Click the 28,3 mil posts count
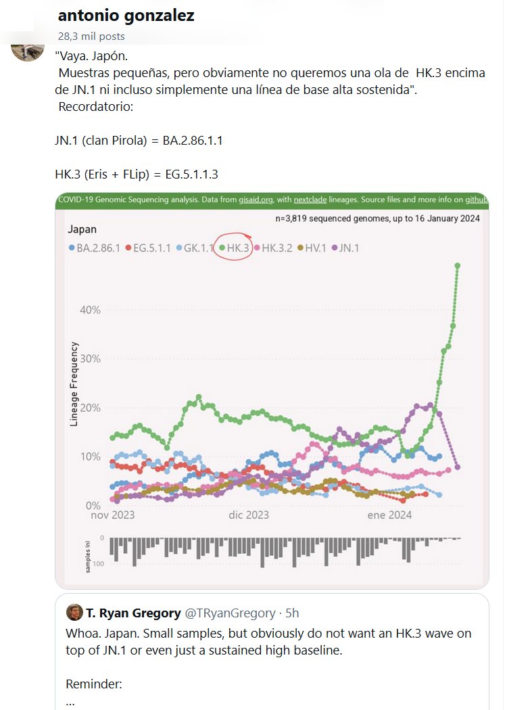The width and height of the screenshot is (507, 710). tap(91, 37)
